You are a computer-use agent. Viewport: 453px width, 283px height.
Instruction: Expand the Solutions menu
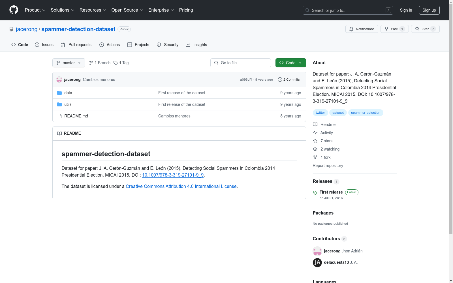coord(63,10)
